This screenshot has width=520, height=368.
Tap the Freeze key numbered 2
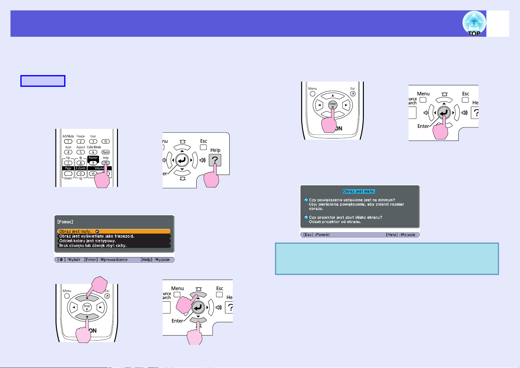(81, 142)
